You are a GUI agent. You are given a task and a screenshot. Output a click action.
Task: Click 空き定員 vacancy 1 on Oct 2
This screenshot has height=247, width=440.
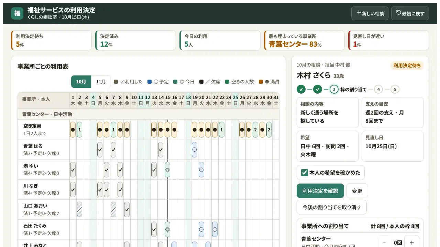(79, 130)
